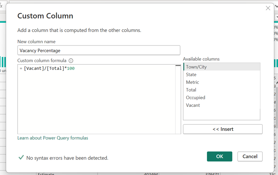
Task: Click the fx formula icon behind the dialog
Action: tap(1, 6)
